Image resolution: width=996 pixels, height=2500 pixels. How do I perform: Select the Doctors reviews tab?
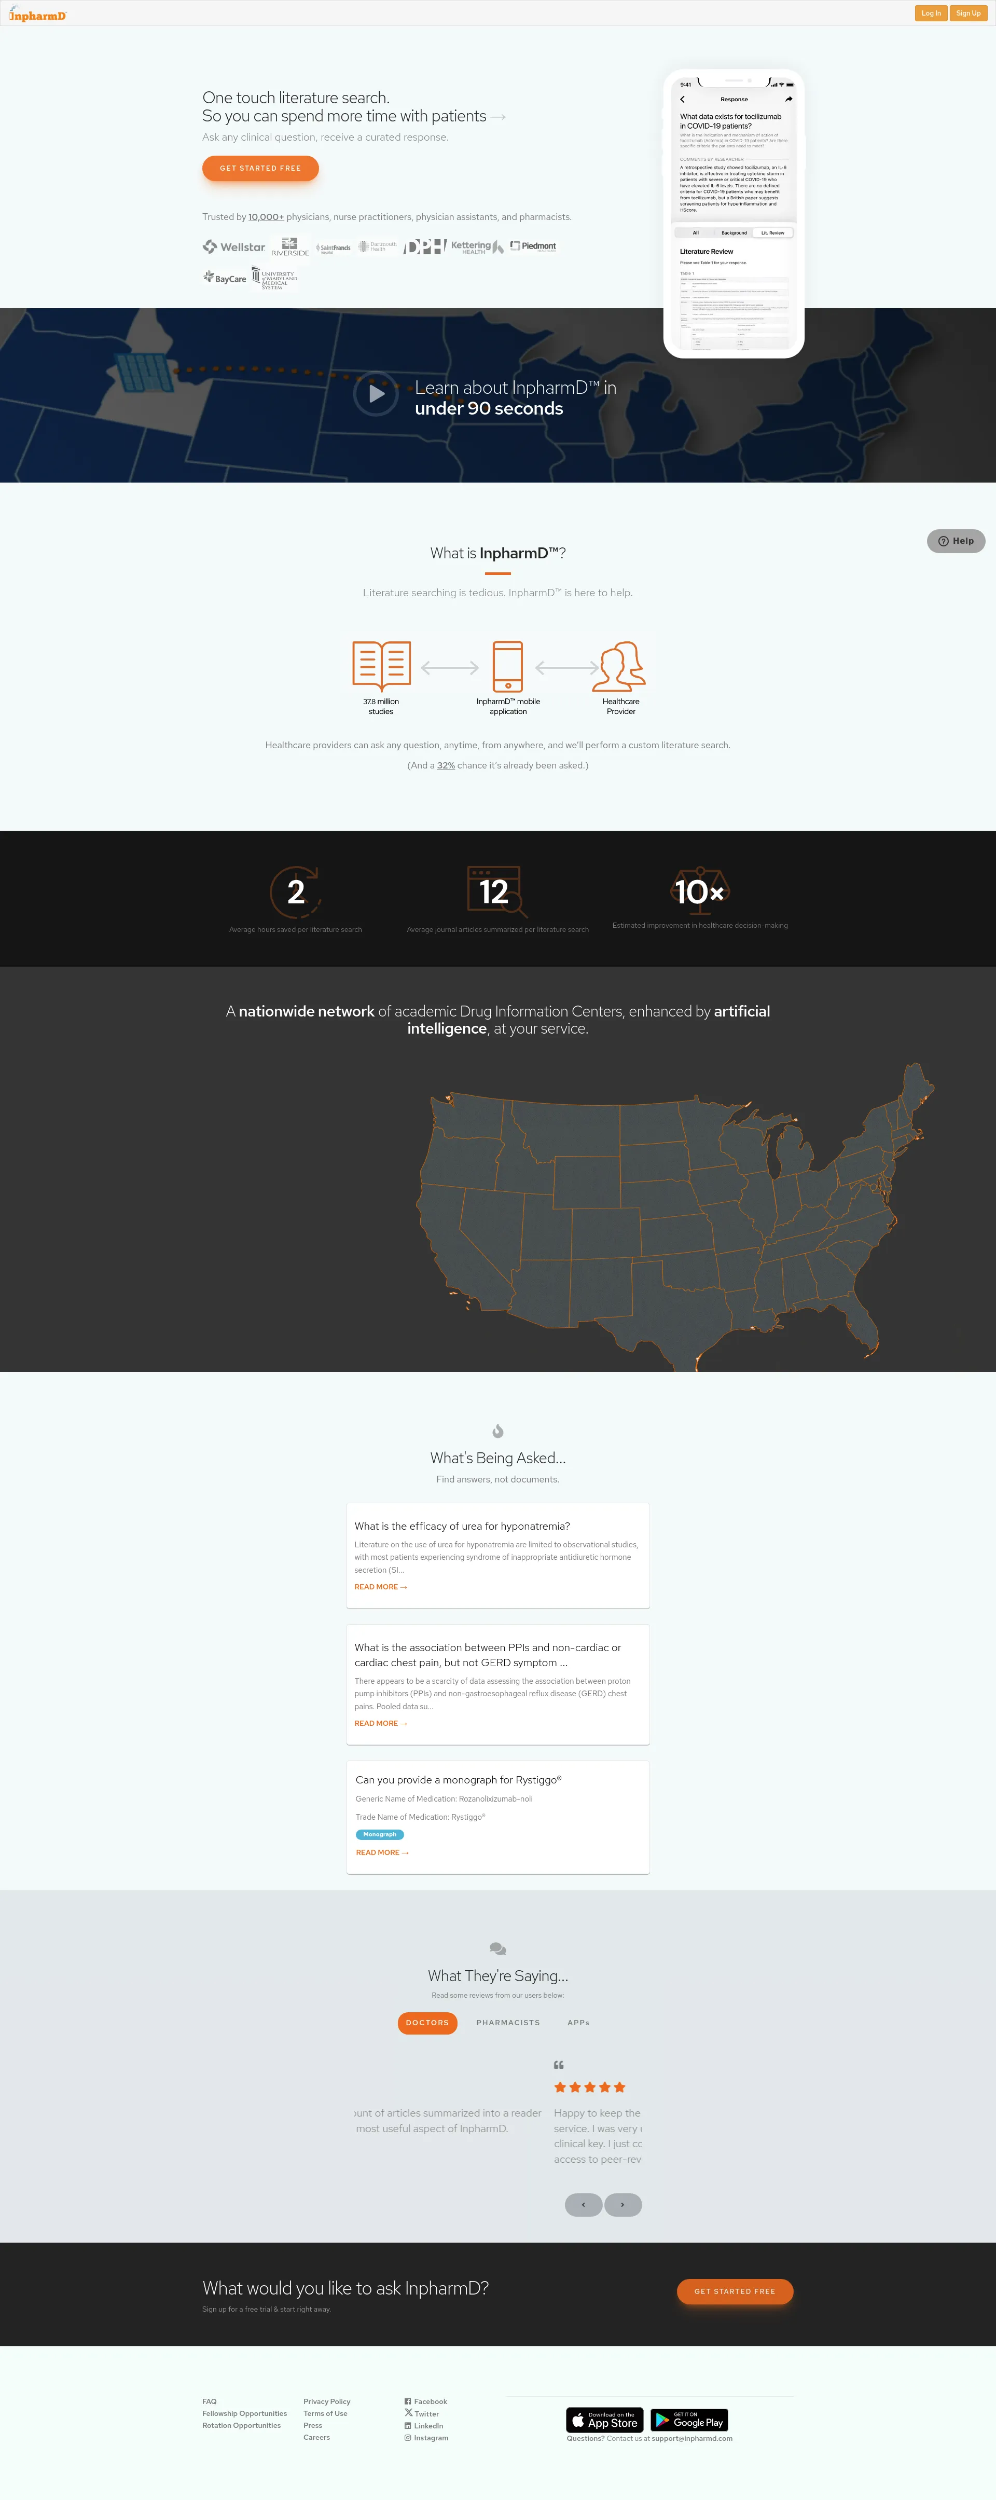[427, 2023]
